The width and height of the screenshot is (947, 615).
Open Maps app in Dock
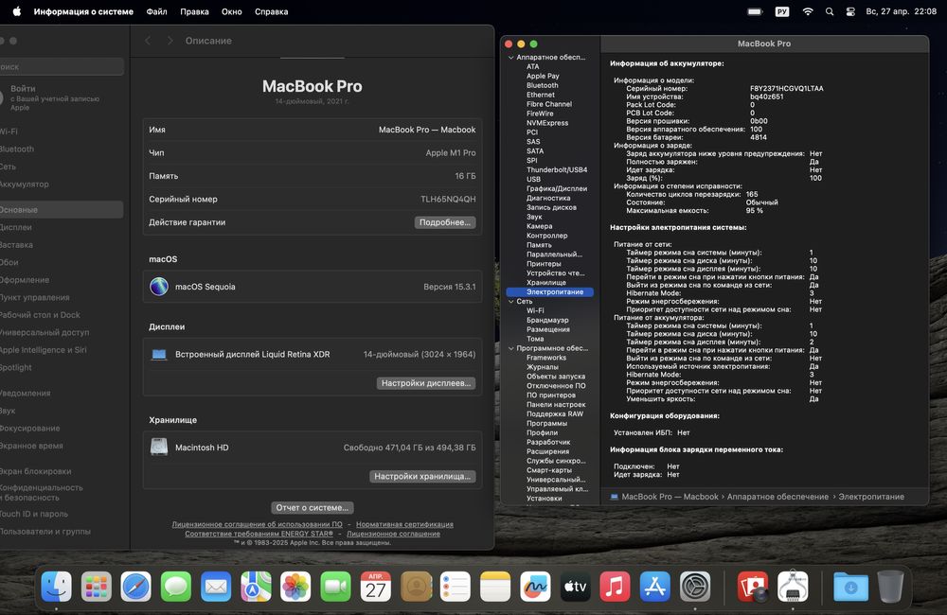(256, 586)
